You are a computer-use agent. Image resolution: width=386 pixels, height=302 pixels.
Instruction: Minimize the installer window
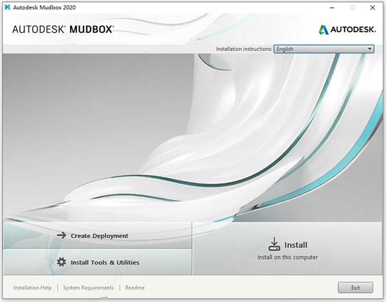(332, 8)
